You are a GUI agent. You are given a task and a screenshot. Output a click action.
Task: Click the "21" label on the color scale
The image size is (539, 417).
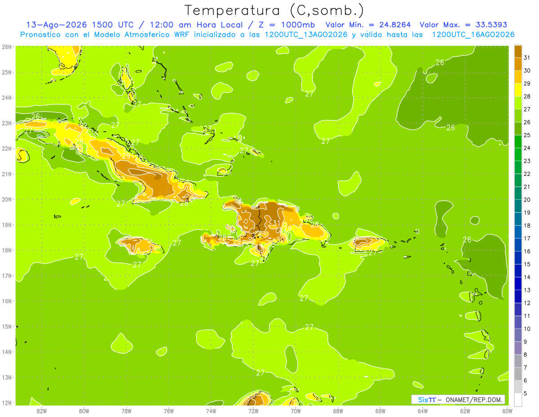coord(527,187)
